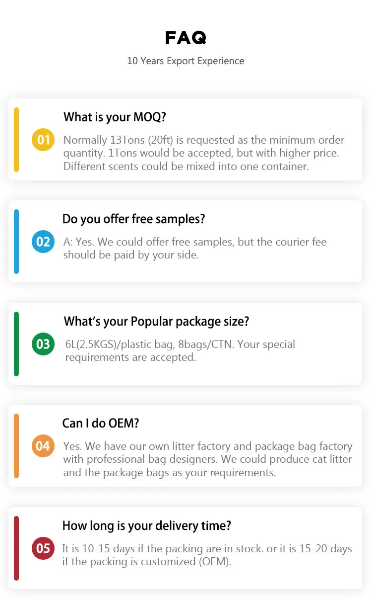
Task: Click the yellow accent bar on MOQ card
Action: pos(16,140)
